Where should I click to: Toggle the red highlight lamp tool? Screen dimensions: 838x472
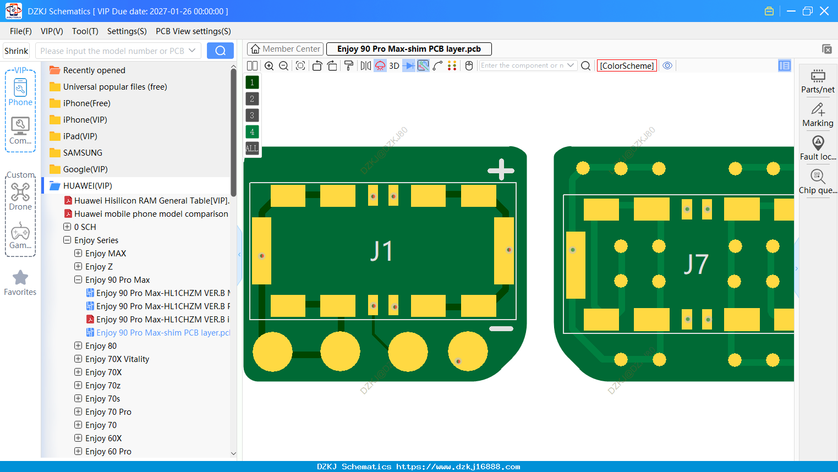[380, 66]
